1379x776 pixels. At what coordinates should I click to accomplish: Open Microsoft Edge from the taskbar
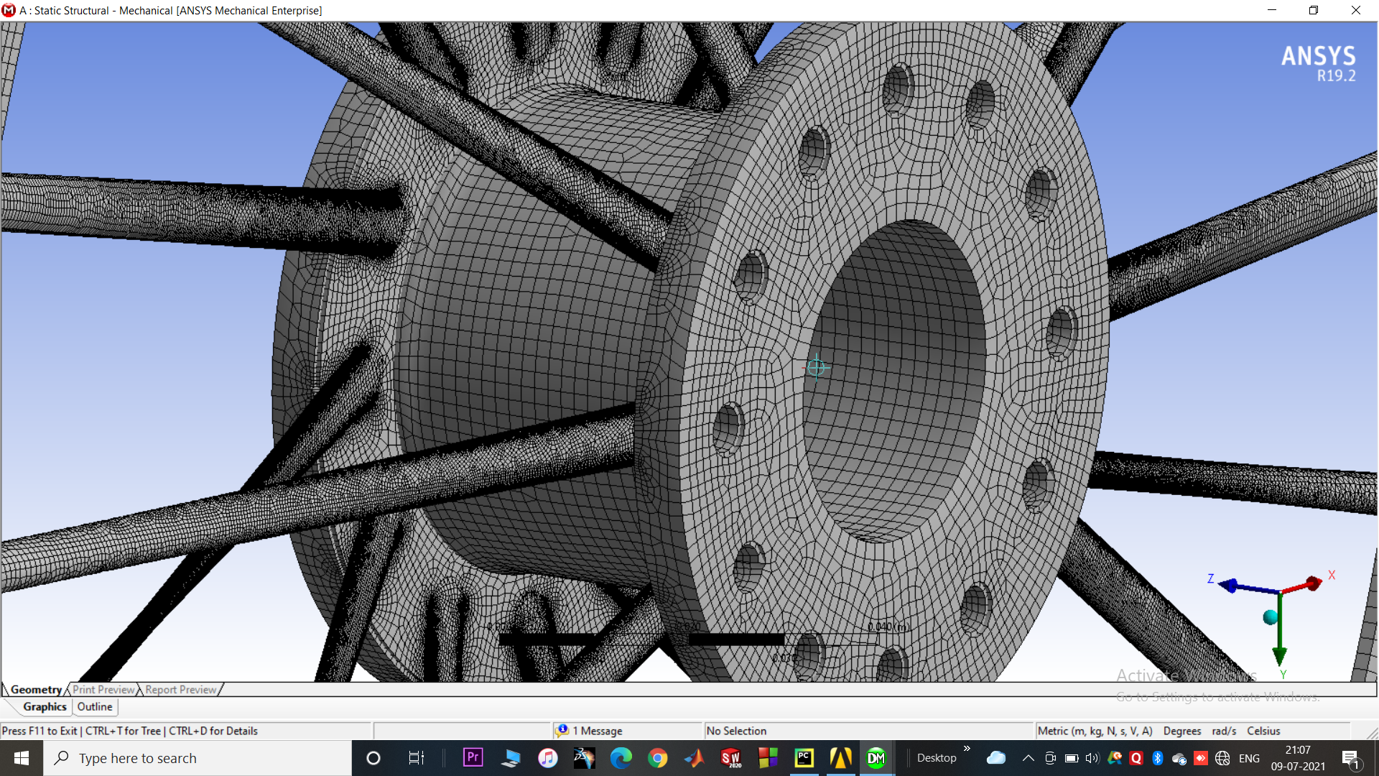click(621, 758)
